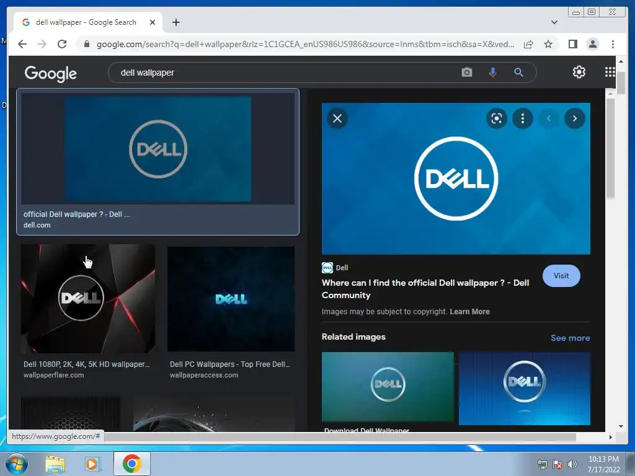Search by image with camera icon
This screenshot has width=635, height=476.
[466, 73]
